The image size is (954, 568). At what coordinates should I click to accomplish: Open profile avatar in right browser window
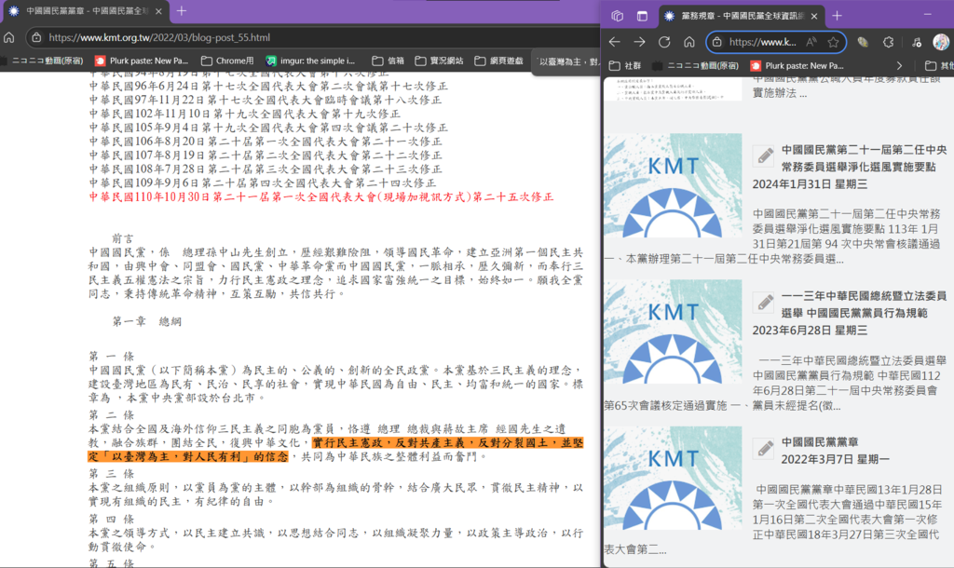coord(941,42)
